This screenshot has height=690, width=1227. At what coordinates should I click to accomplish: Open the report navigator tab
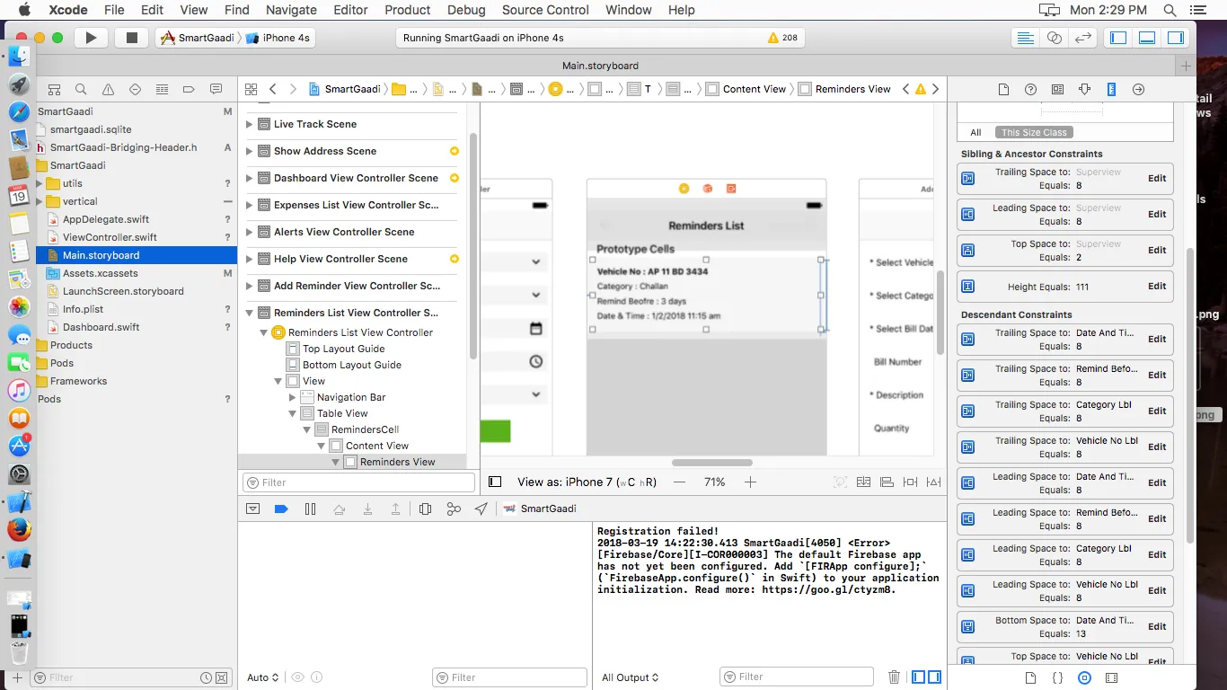point(216,89)
